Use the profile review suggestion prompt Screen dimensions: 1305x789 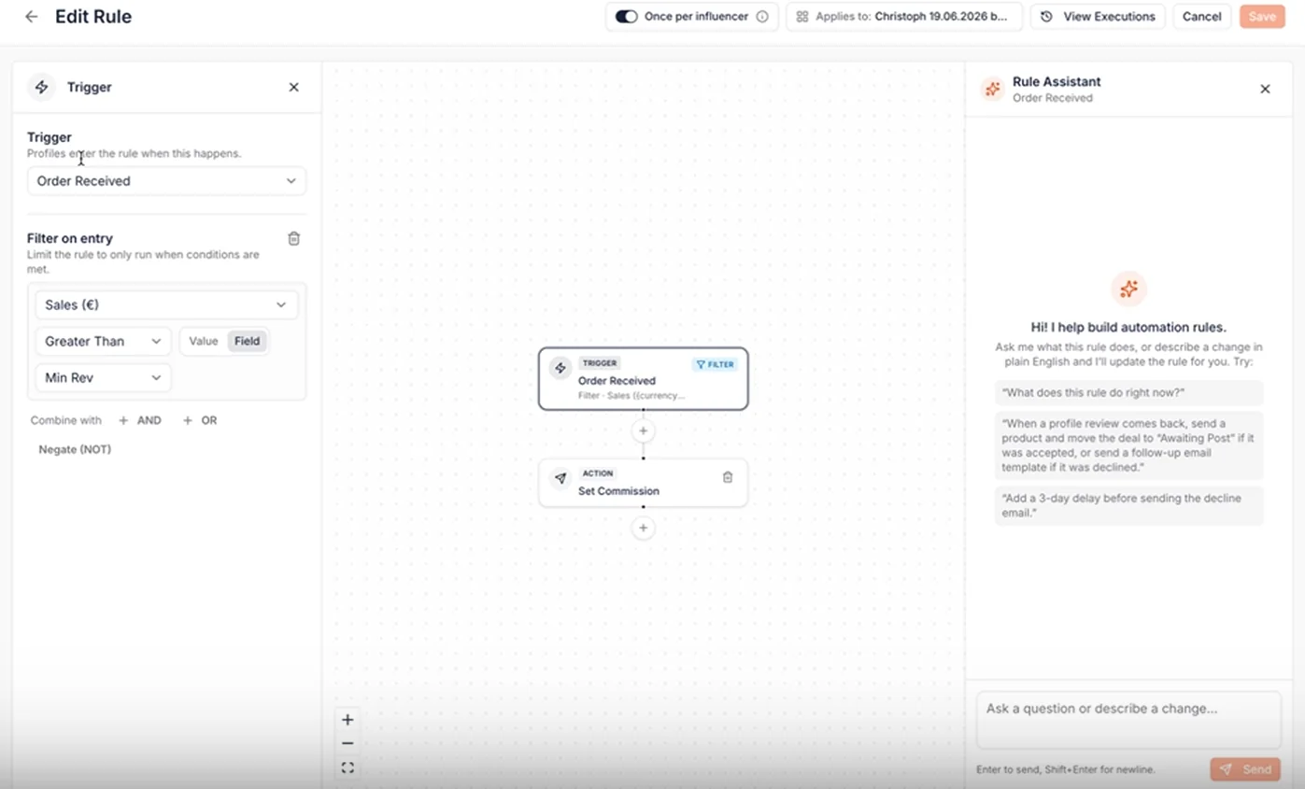(x=1128, y=445)
